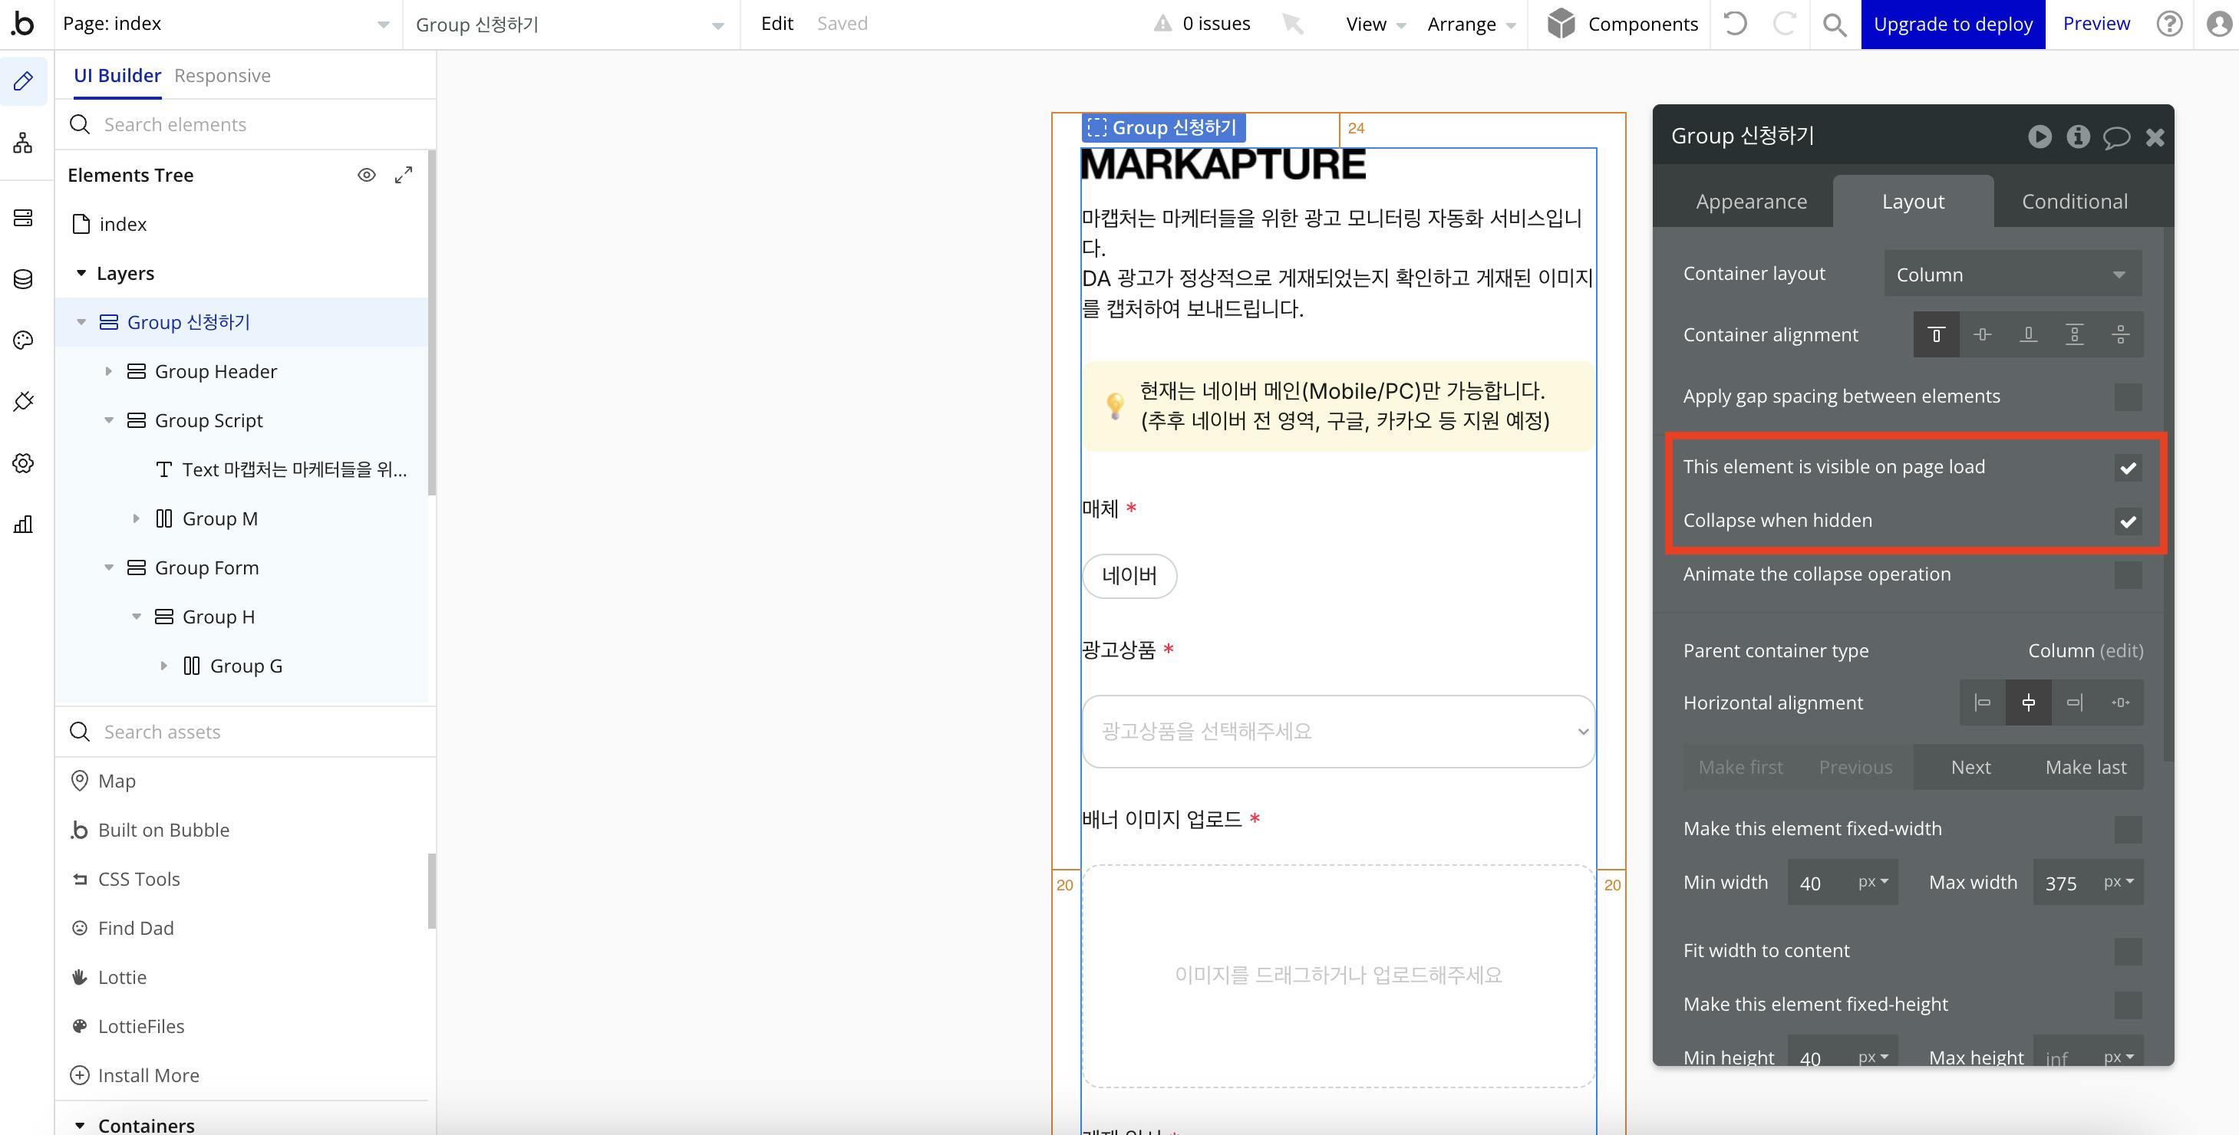Expand the Elements Tree with arrows icon

[404, 175]
